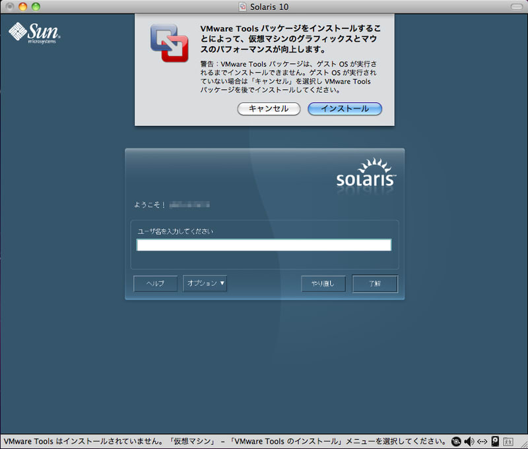Click the VMware Fusion logo in dialog
Screen dimensions: 528x449
pos(169,43)
